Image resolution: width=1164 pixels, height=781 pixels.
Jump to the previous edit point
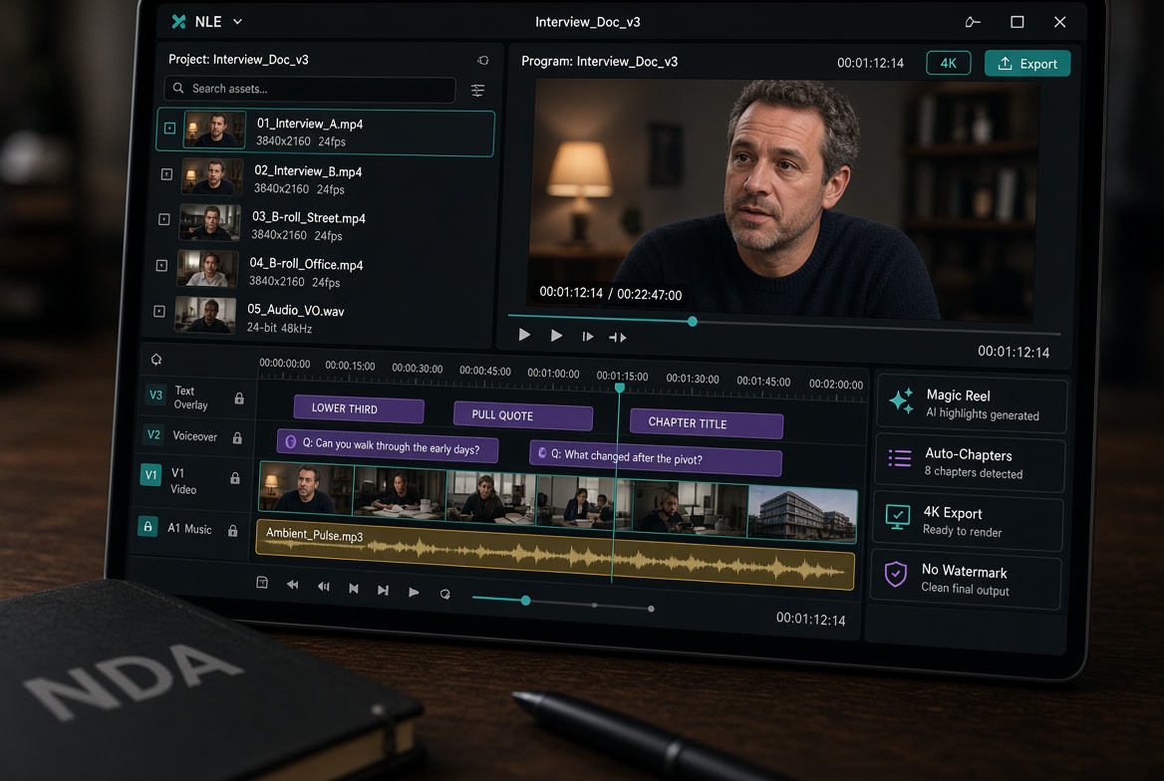[354, 589]
